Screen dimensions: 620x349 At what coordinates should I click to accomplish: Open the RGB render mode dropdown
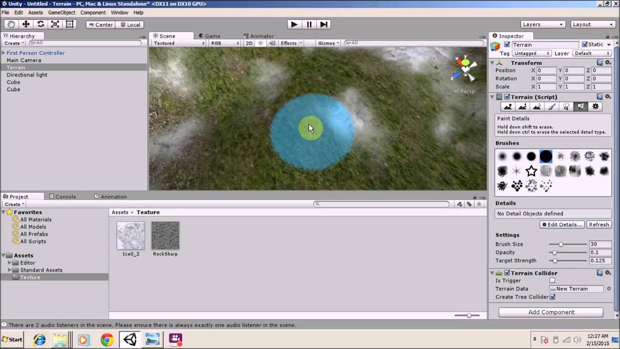pos(224,43)
